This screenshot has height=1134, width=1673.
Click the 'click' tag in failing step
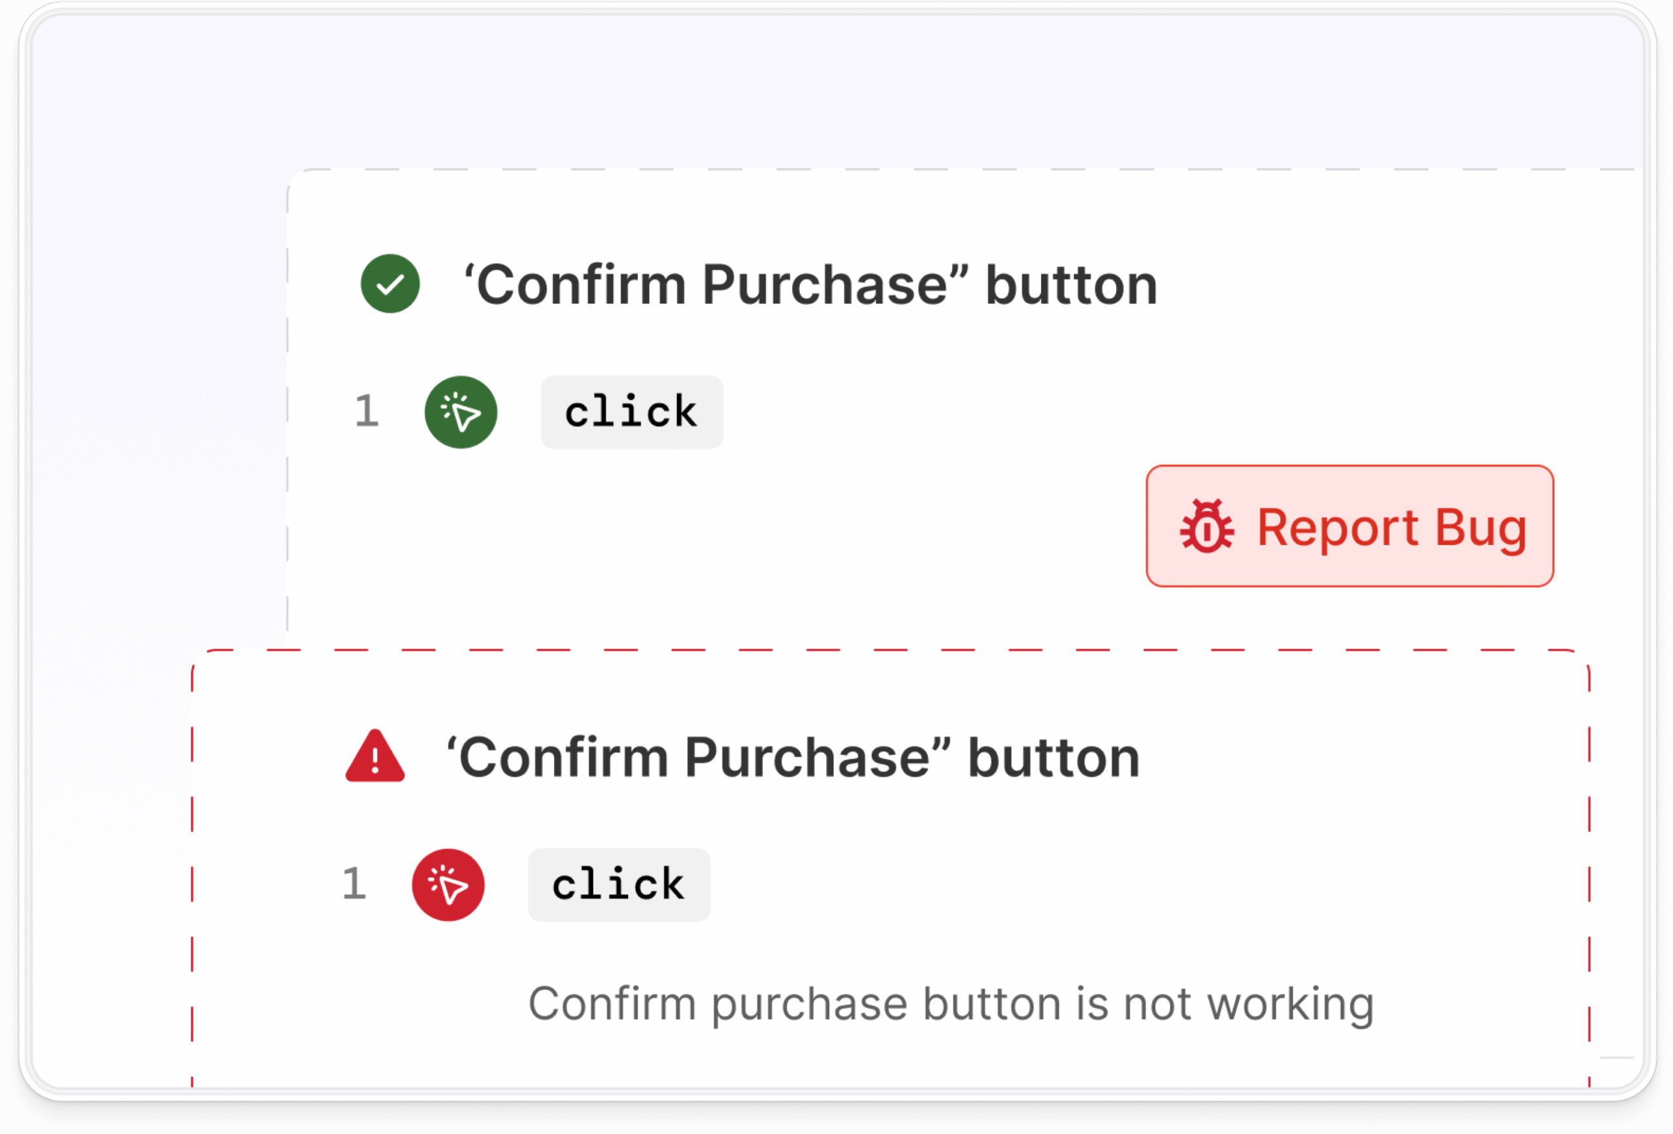pyautogui.click(x=619, y=884)
